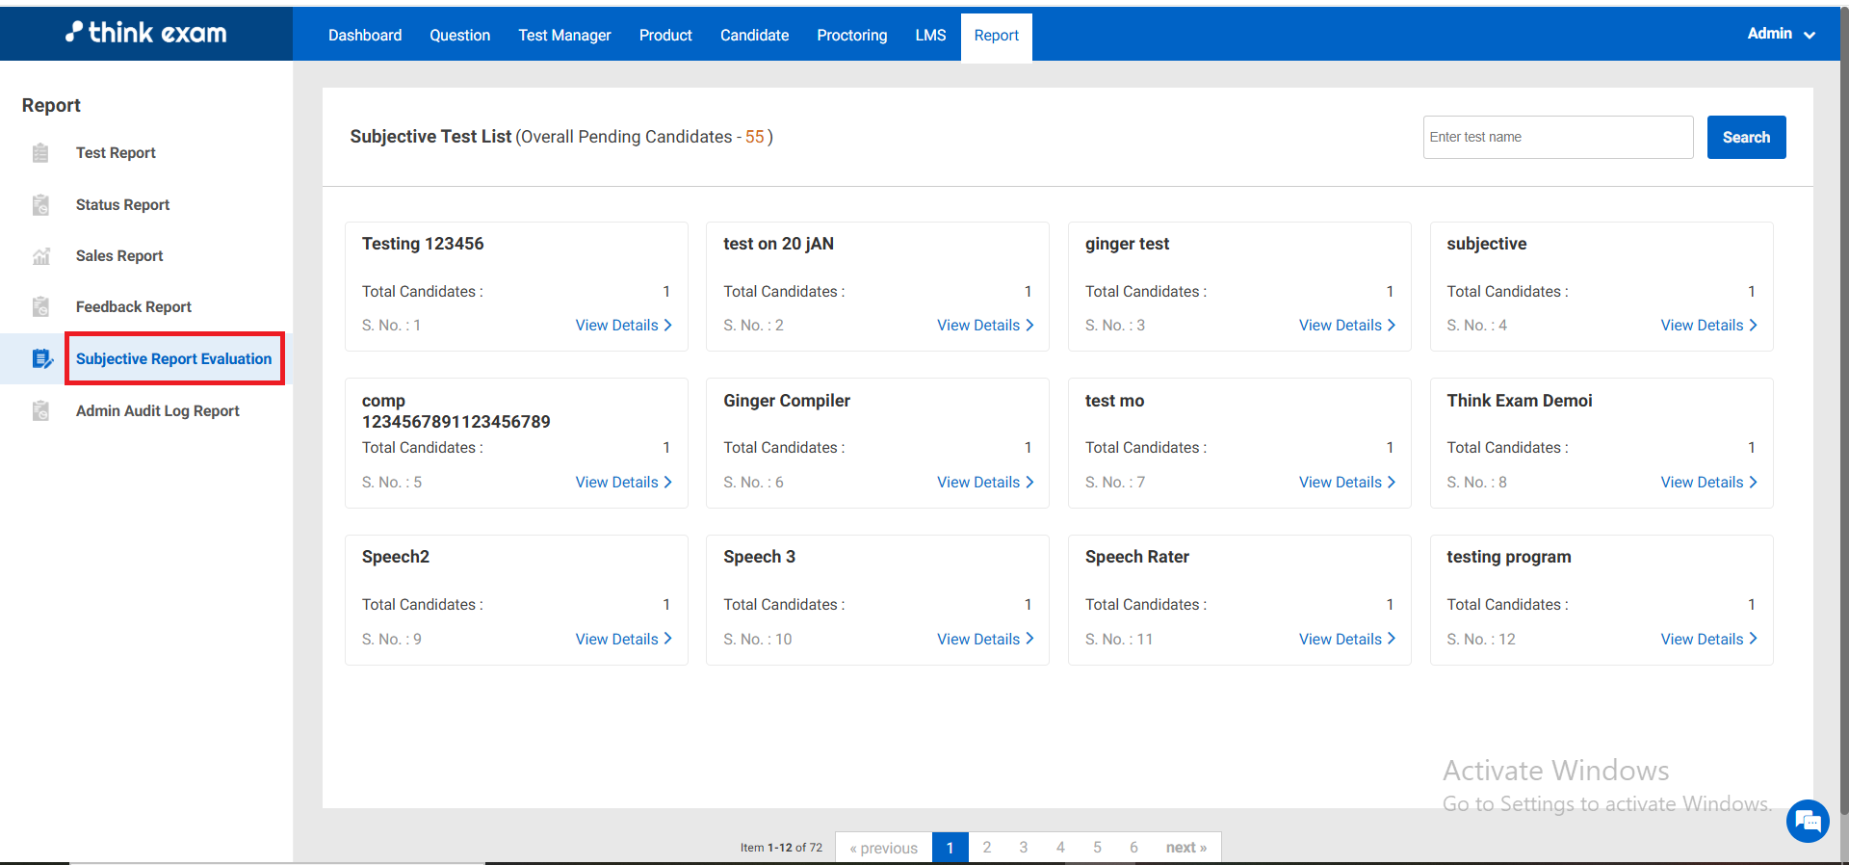Open the Candidate menu item
Screen dimensions: 1849x865
click(754, 36)
